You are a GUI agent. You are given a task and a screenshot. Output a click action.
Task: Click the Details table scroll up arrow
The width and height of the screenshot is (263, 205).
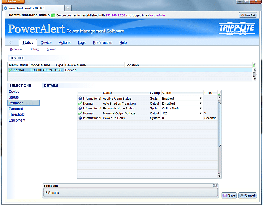pyautogui.click(x=219, y=97)
